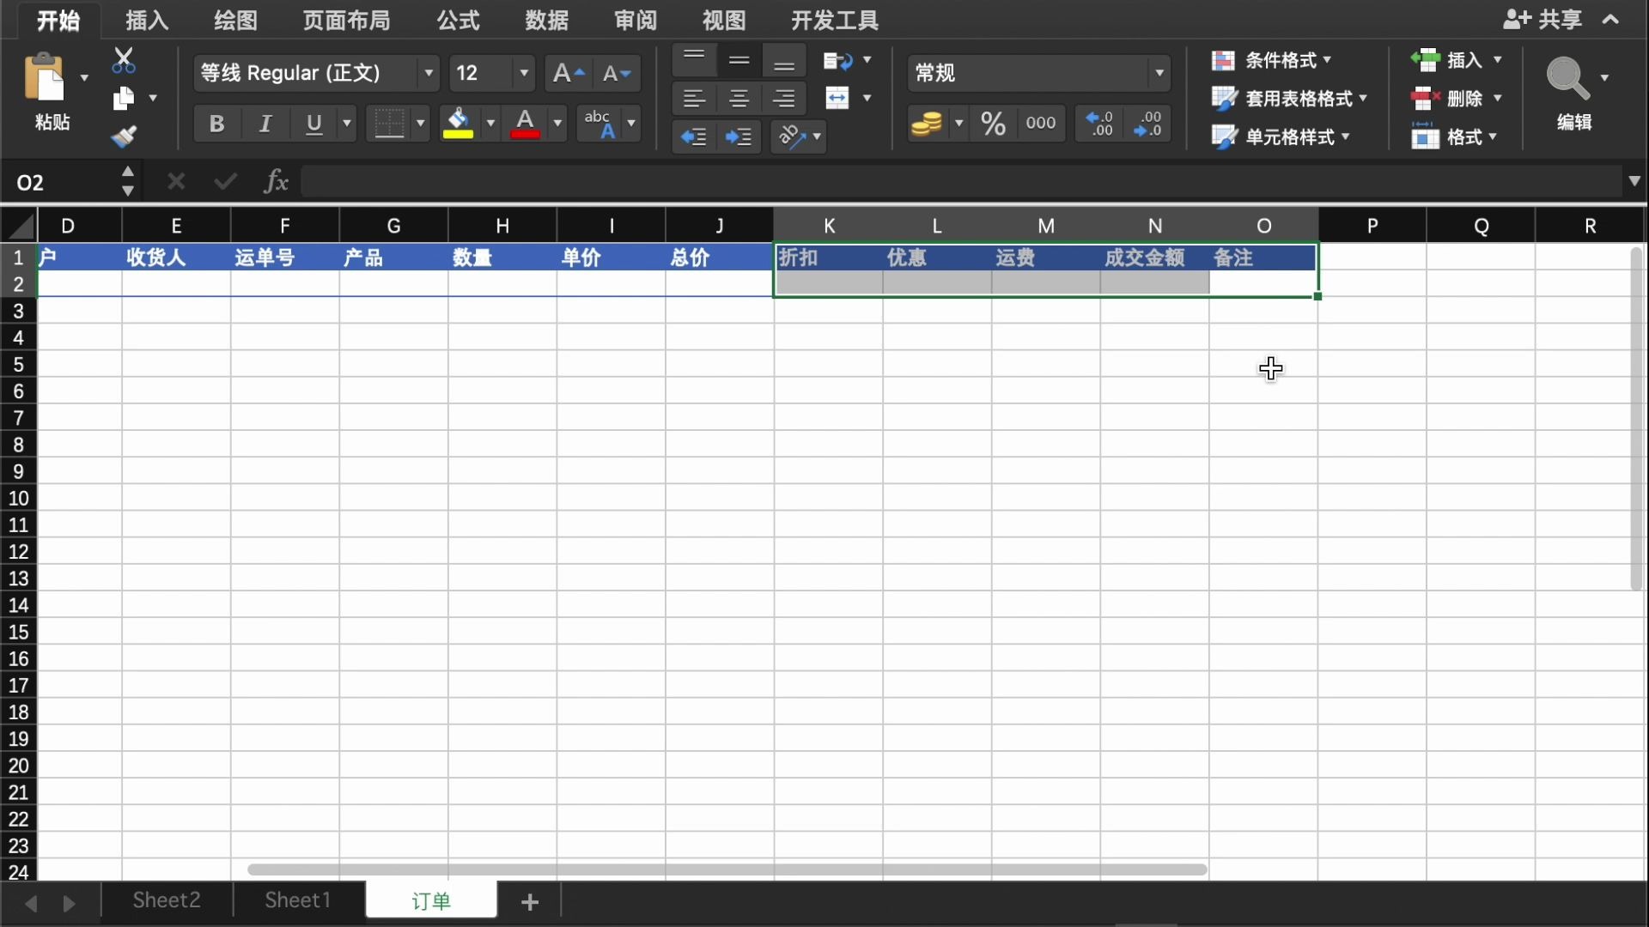The height and width of the screenshot is (927, 1649).
Task: Decrease font size with the A-down icon
Action: point(617,73)
